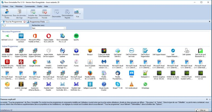212x112 pixels.
Task: Switch to Programmes Pistés tab
Action: click(x=37, y=22)
